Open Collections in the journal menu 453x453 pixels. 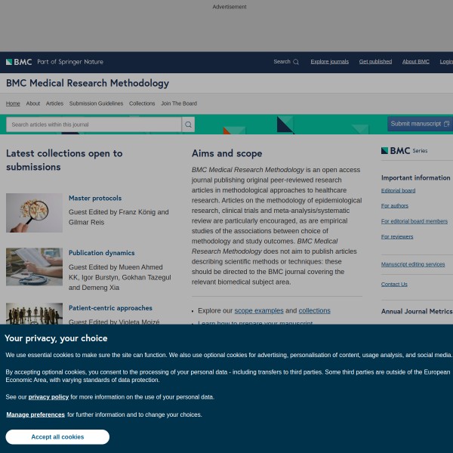point(142,103)
